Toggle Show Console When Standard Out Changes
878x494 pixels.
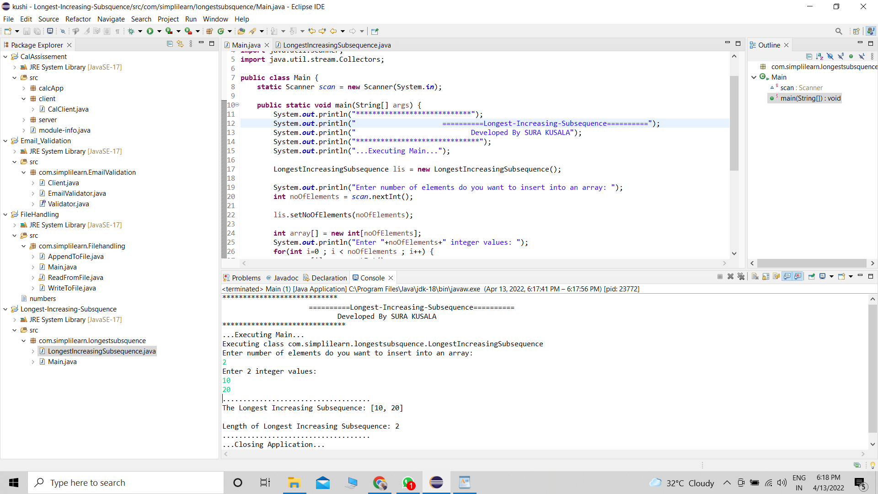pos(787,276)
